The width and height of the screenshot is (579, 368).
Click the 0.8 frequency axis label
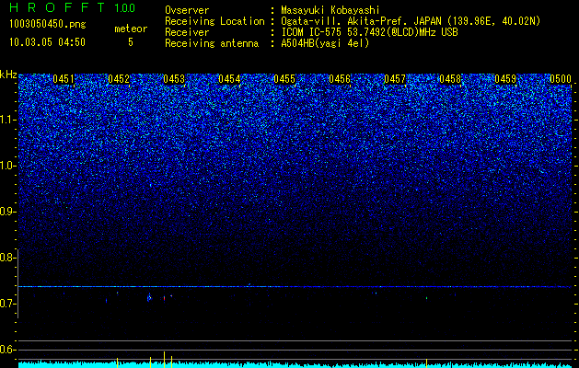tap(7, 258)
